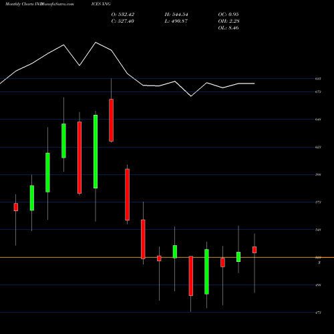
Task: Click the first small red candle on the left
Action: pos(16,207)
